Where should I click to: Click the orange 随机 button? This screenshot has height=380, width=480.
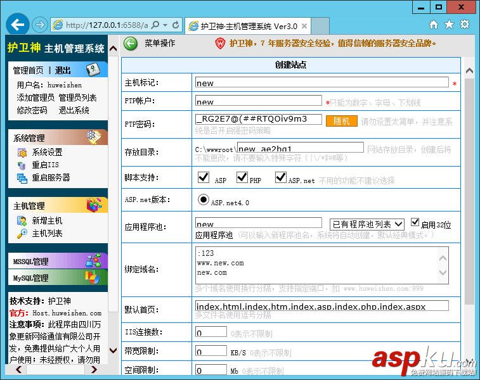341,121
